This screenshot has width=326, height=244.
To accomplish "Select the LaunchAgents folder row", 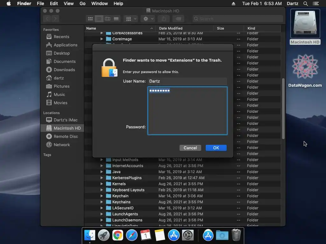I will point(182,214).
